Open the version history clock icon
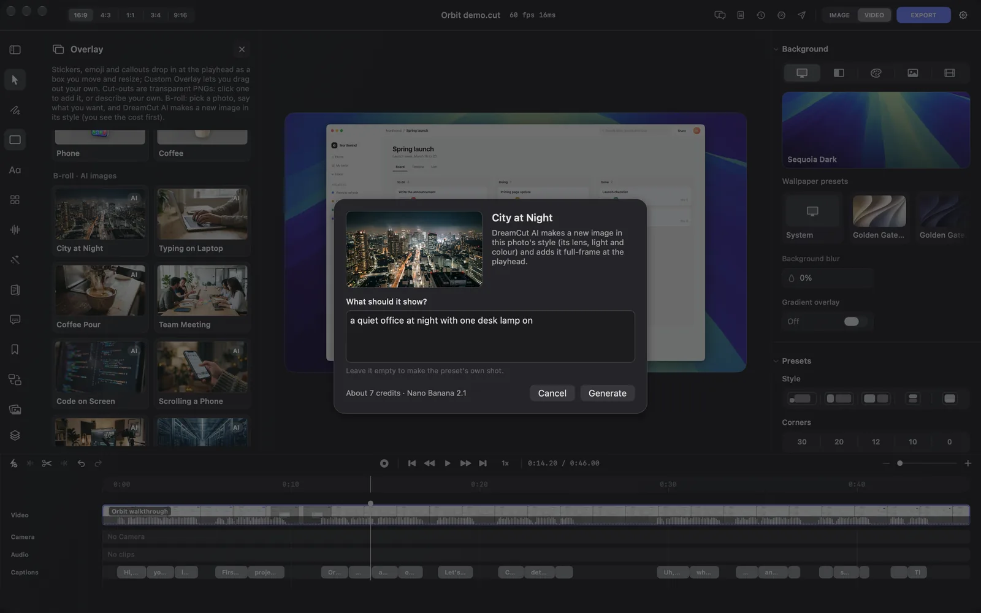 click(x=761, y=15)
